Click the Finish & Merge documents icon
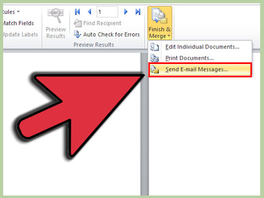 click(159, 16)
